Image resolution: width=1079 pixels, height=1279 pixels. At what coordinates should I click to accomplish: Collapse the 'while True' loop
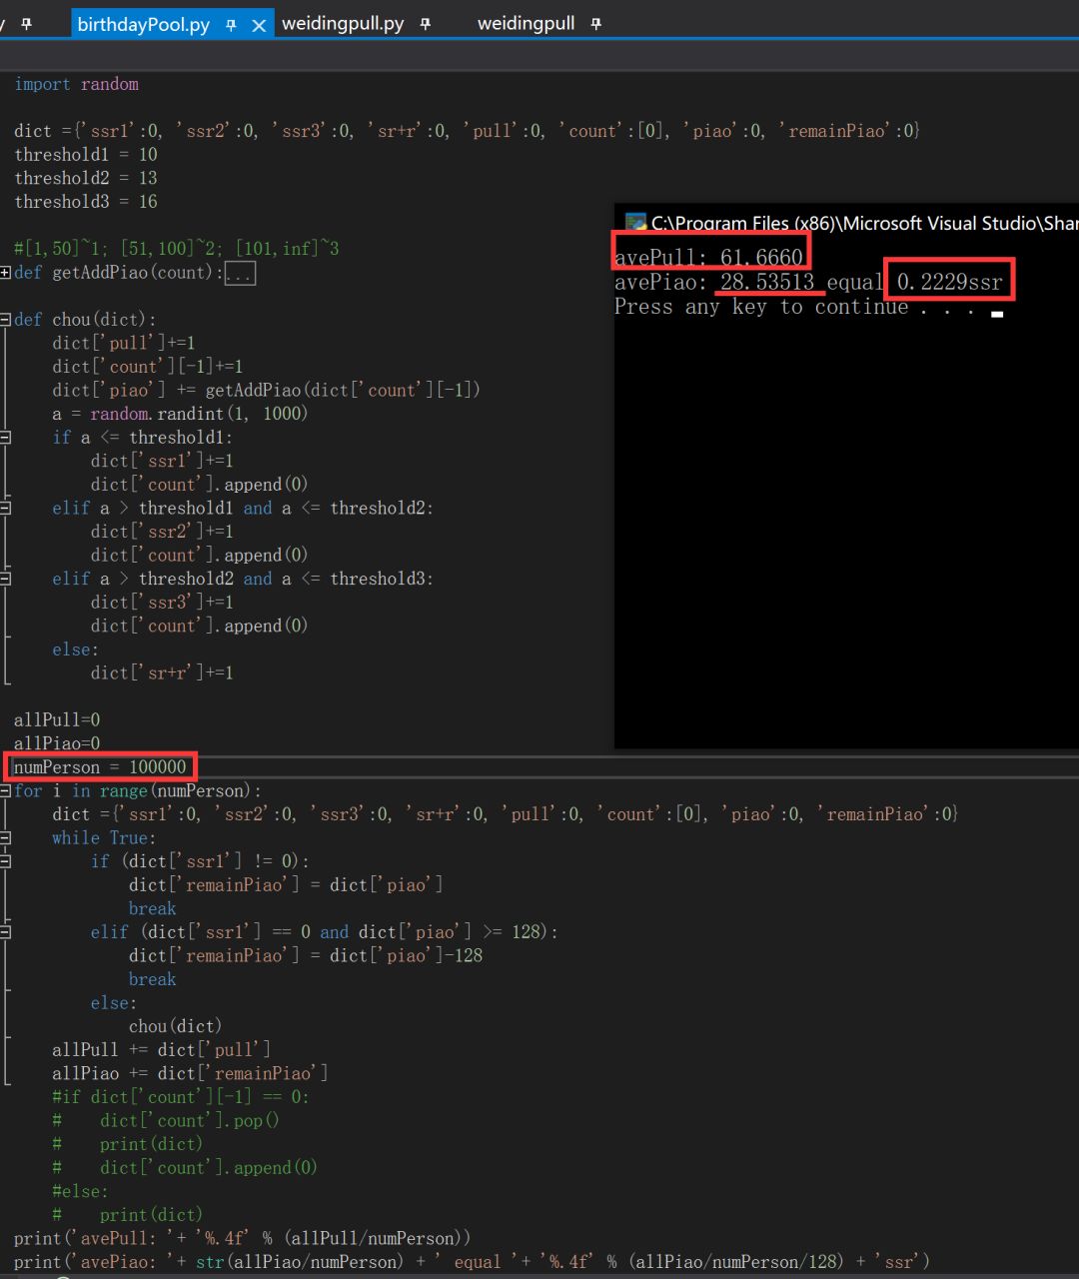click(x=6, y=838)
